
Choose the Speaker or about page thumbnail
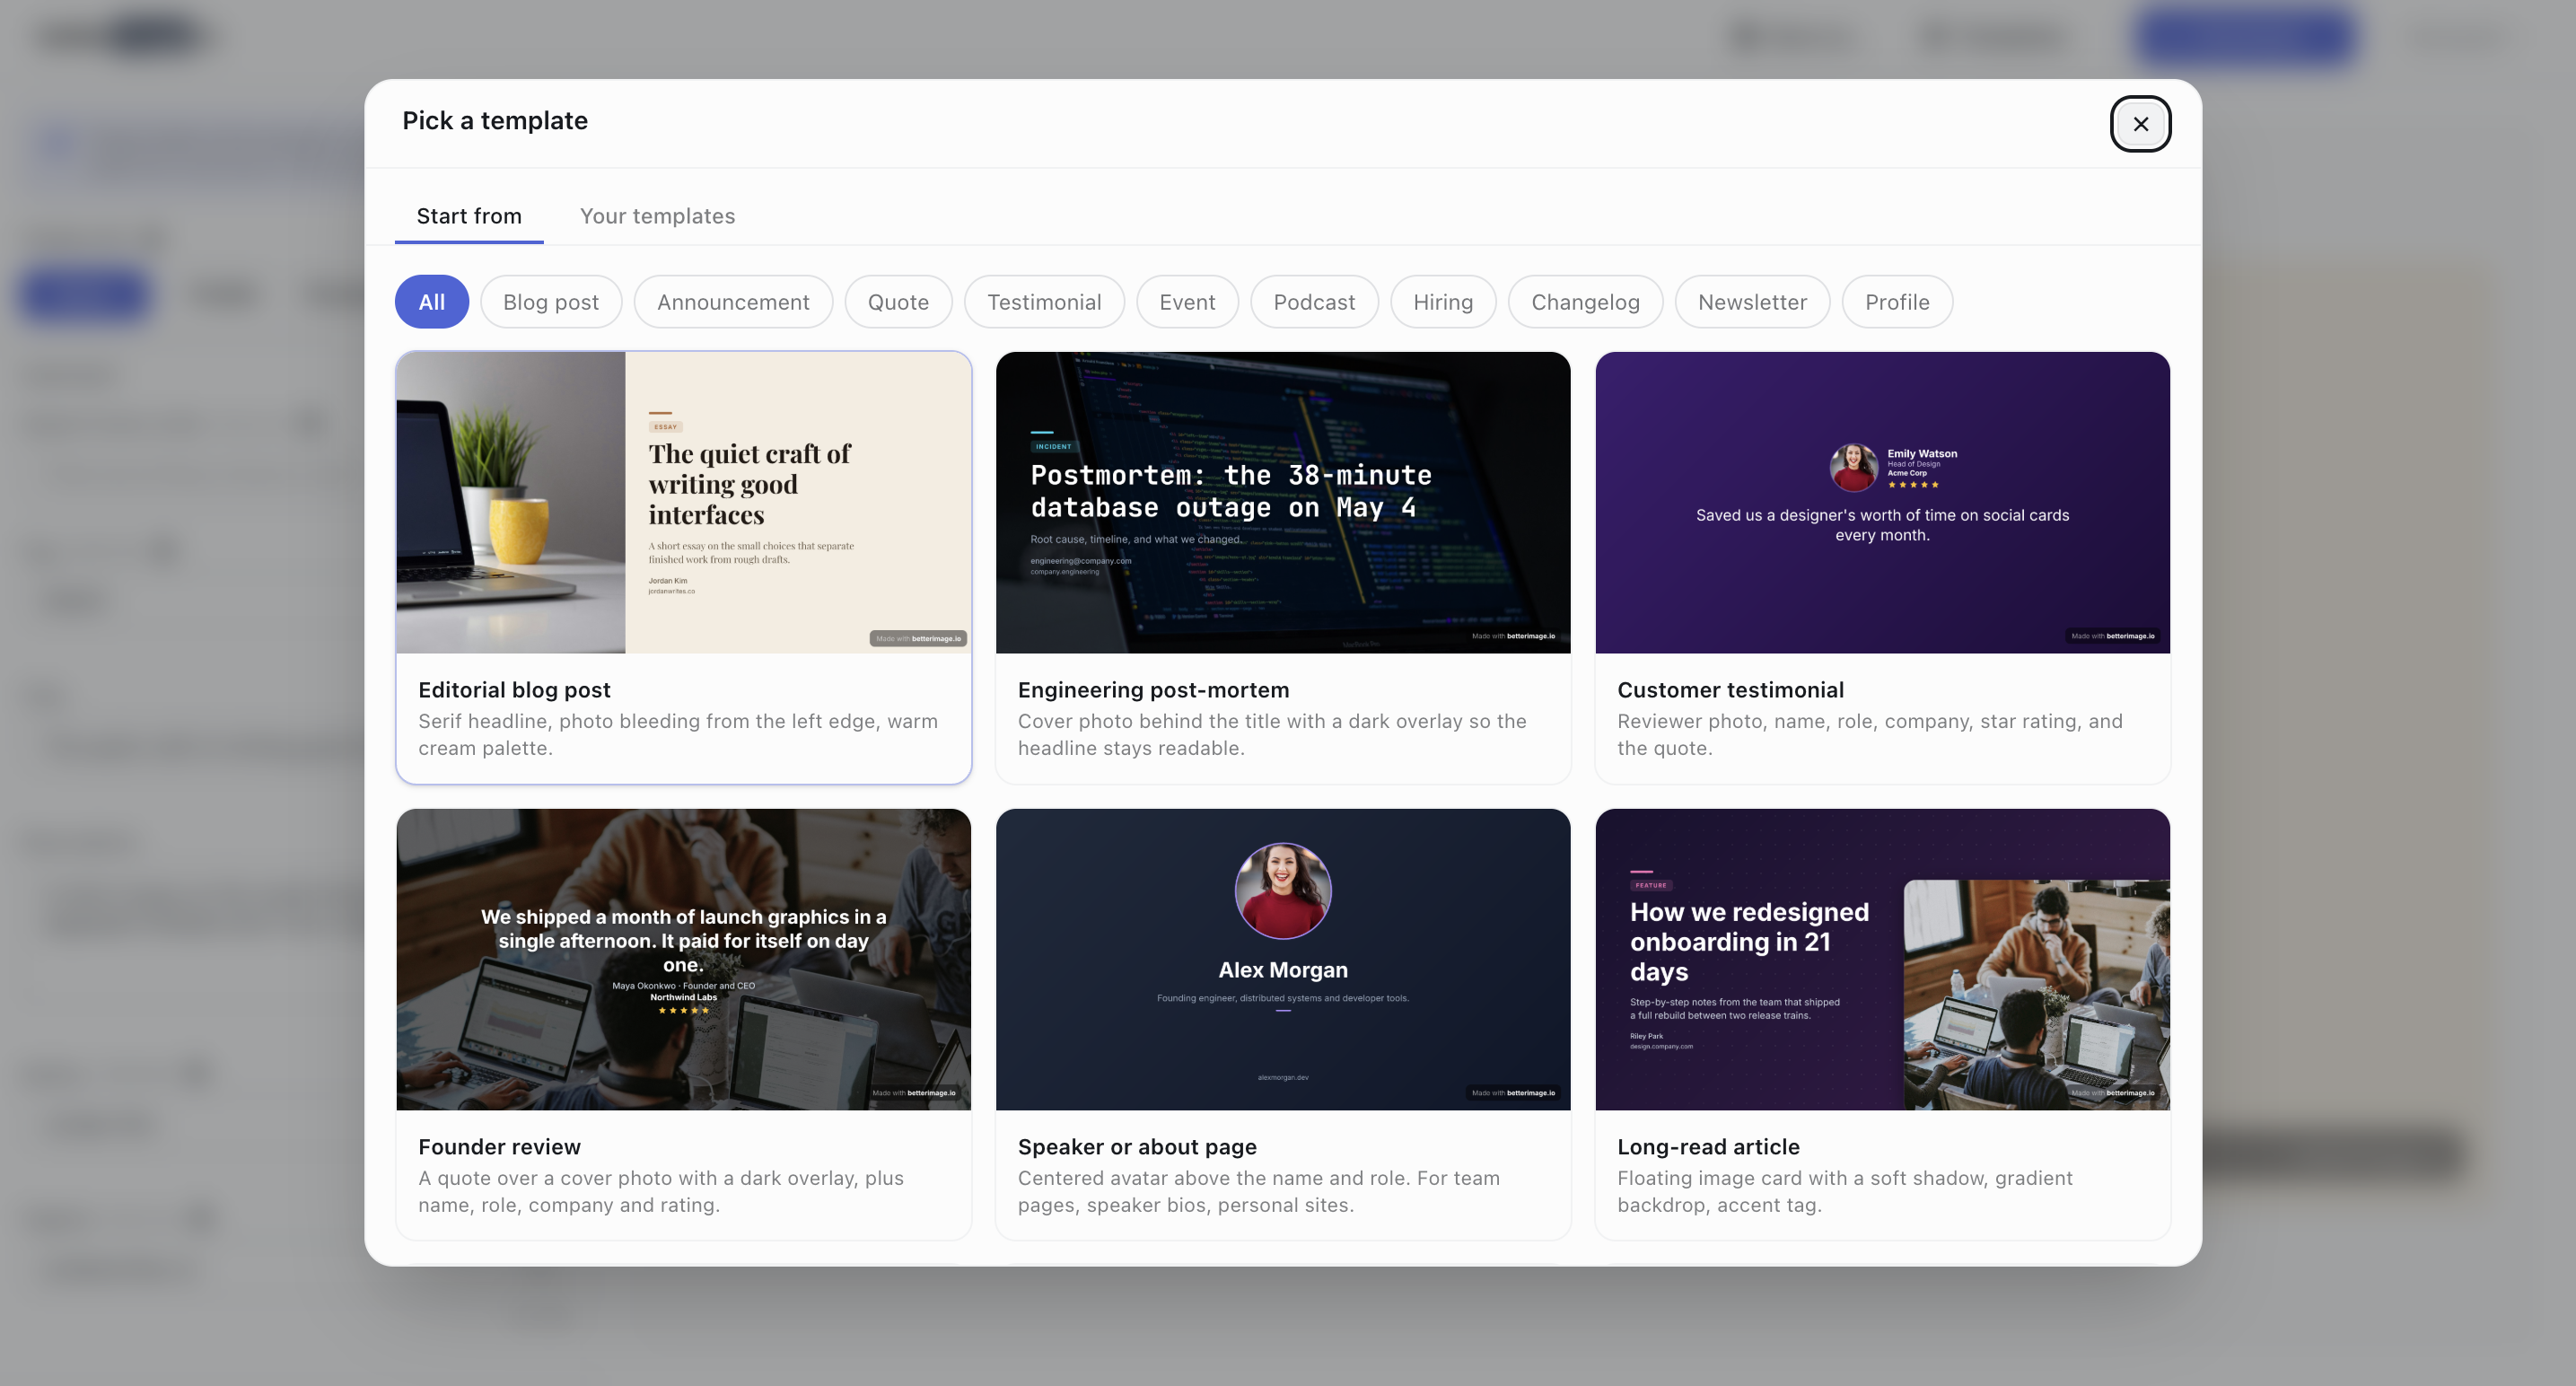(x=1283, y=959)
